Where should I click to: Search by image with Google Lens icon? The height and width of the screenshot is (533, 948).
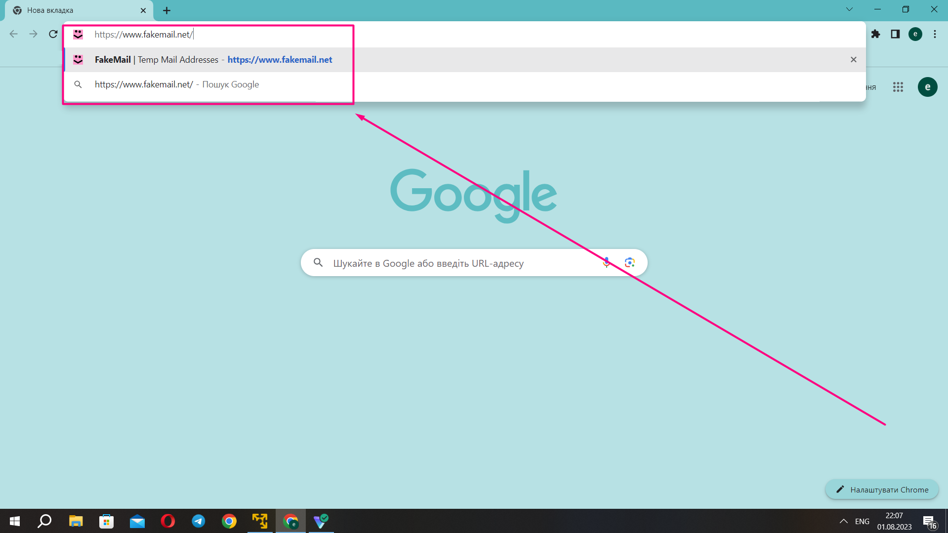(x=629, y=263)
